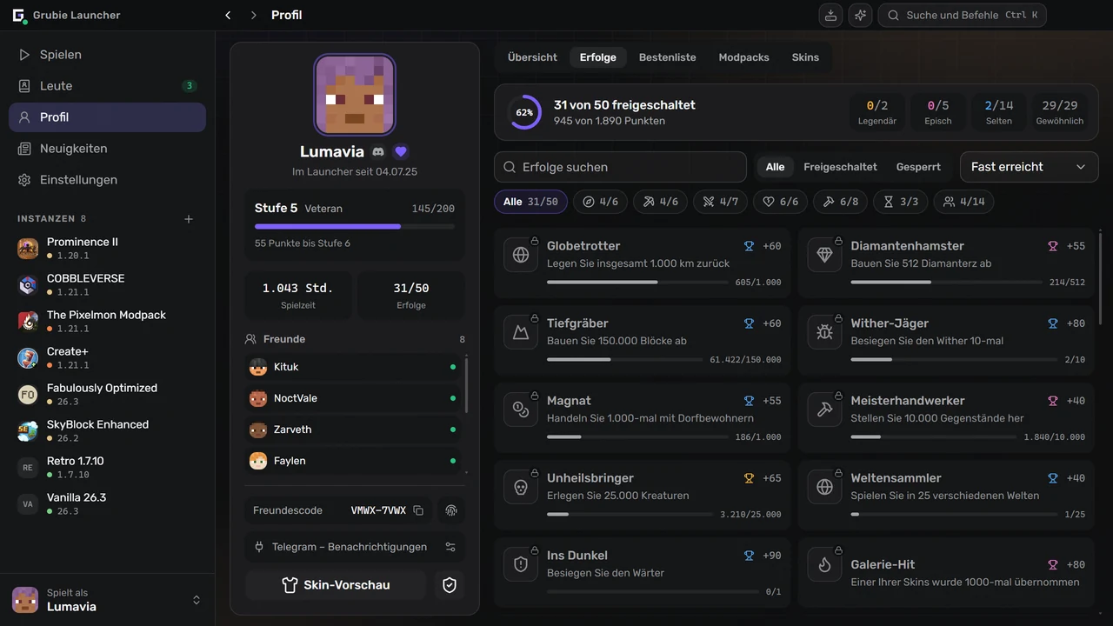Switch to the Übersicht tab

coord(532,57)
